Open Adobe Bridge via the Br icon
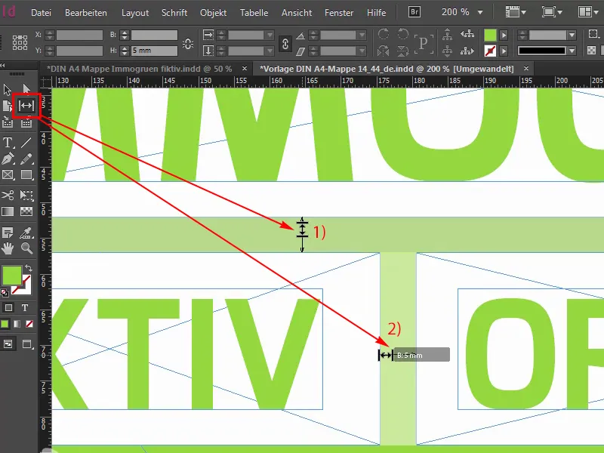The image size is (604, 453). coord(414,12)
